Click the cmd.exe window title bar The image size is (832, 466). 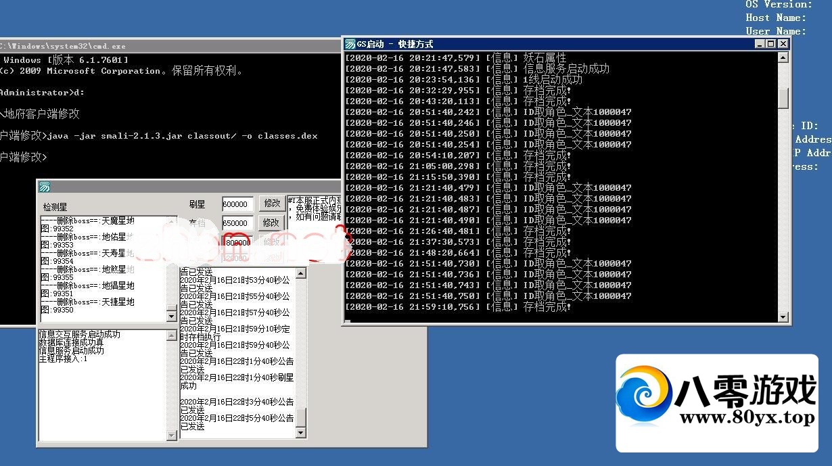(169, 46)
